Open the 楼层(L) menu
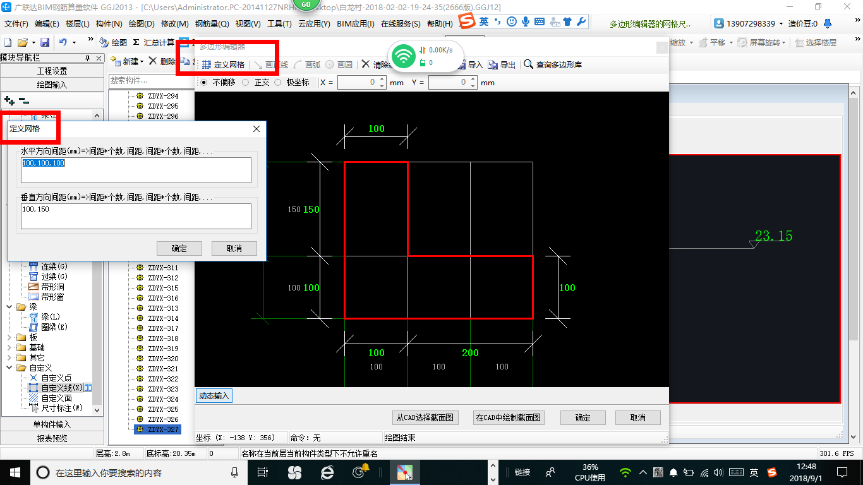This screenshot has height=485, width=863. [x=77, y=23]
